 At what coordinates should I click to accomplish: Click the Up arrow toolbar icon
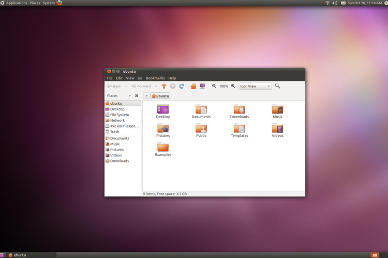[x=164, y=86]
